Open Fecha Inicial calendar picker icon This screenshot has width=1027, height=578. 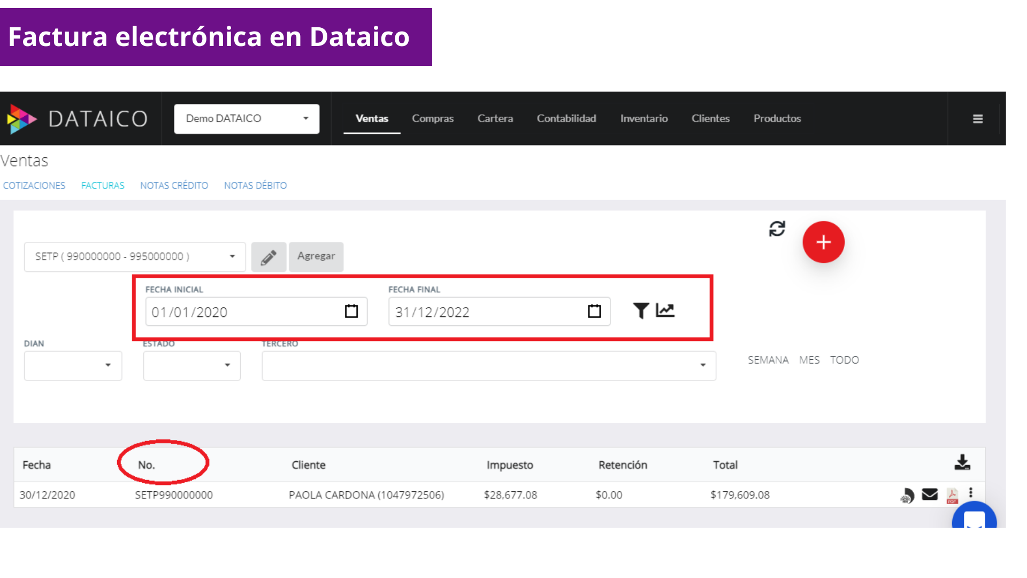(x=351, y=311)
